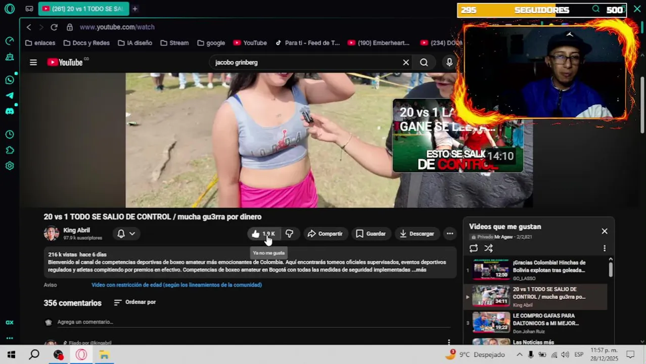646x364 pixels.
Task: Open GX Control speedometer in sidebar
Action: (9, 41)
